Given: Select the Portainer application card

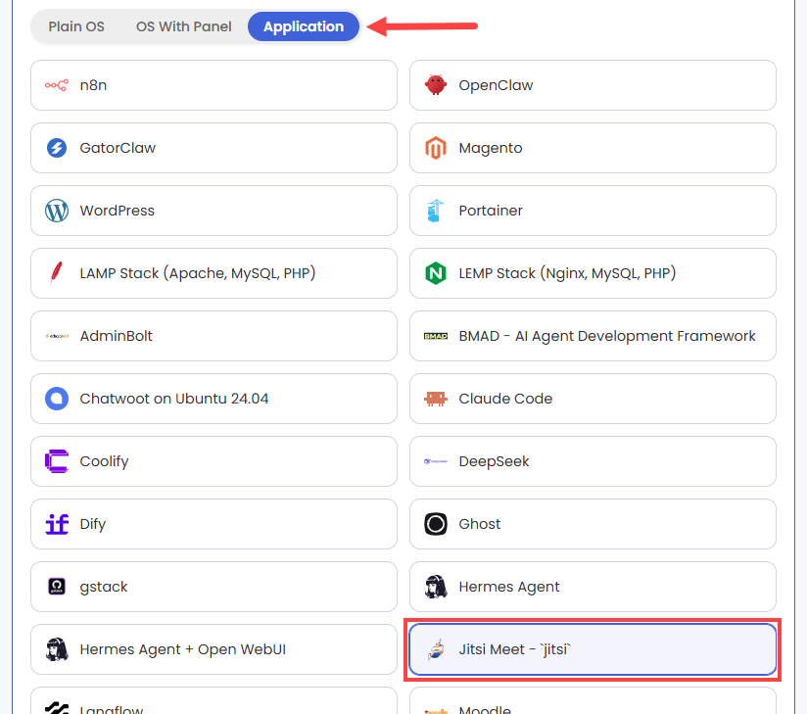Looking at the screenshot, I should (593, 211).
